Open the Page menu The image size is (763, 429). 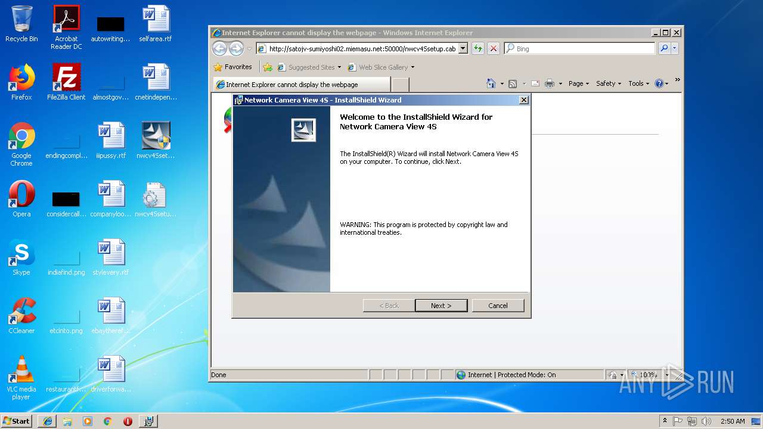point(578,83)
